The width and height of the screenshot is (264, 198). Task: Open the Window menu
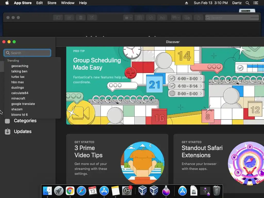tap(68, 3)
